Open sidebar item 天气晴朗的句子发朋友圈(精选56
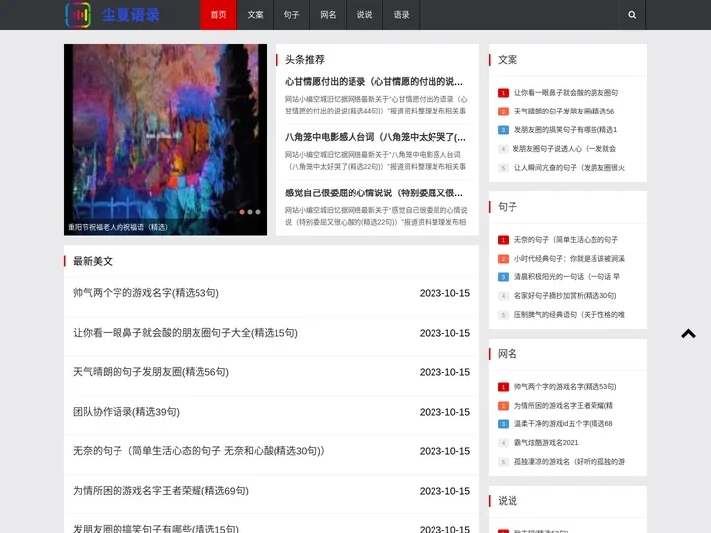711x533 pixels. 564,111
